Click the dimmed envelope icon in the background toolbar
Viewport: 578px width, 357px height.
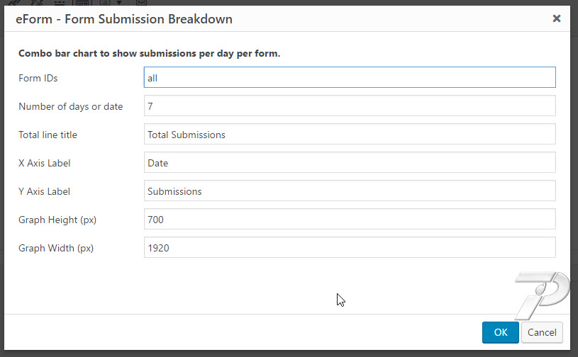[x=142, y=3]
